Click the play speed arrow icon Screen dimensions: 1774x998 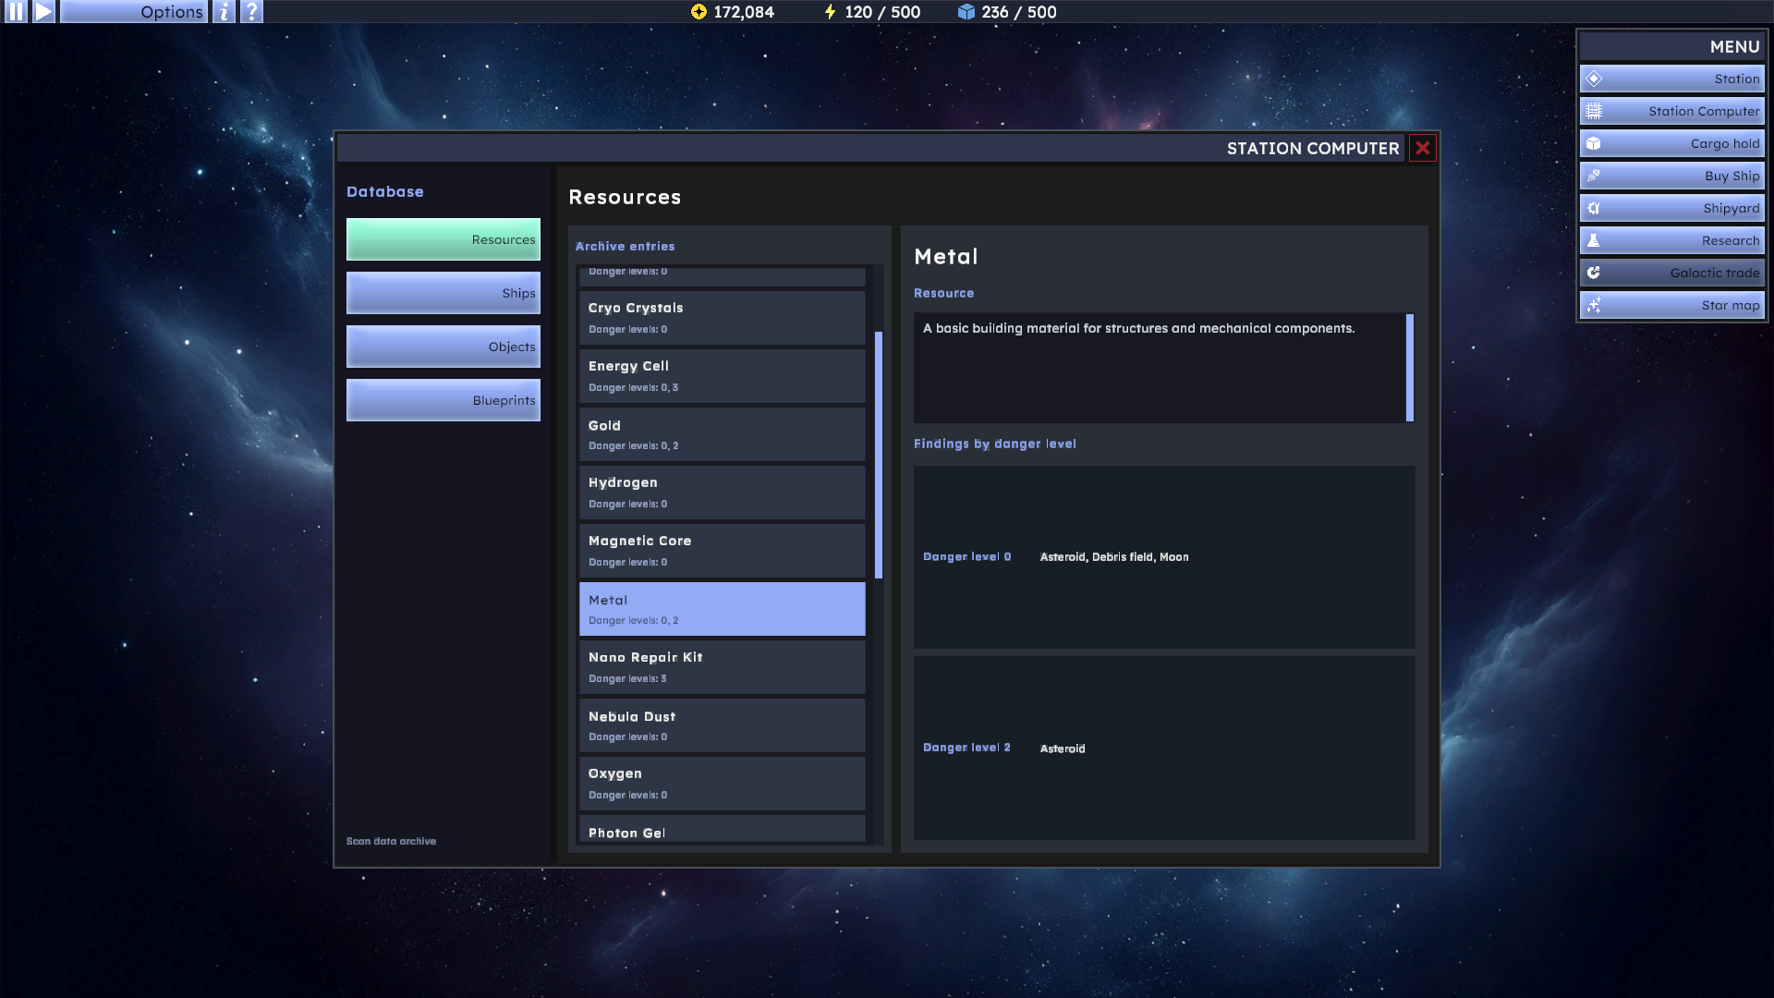pos(43,12)
